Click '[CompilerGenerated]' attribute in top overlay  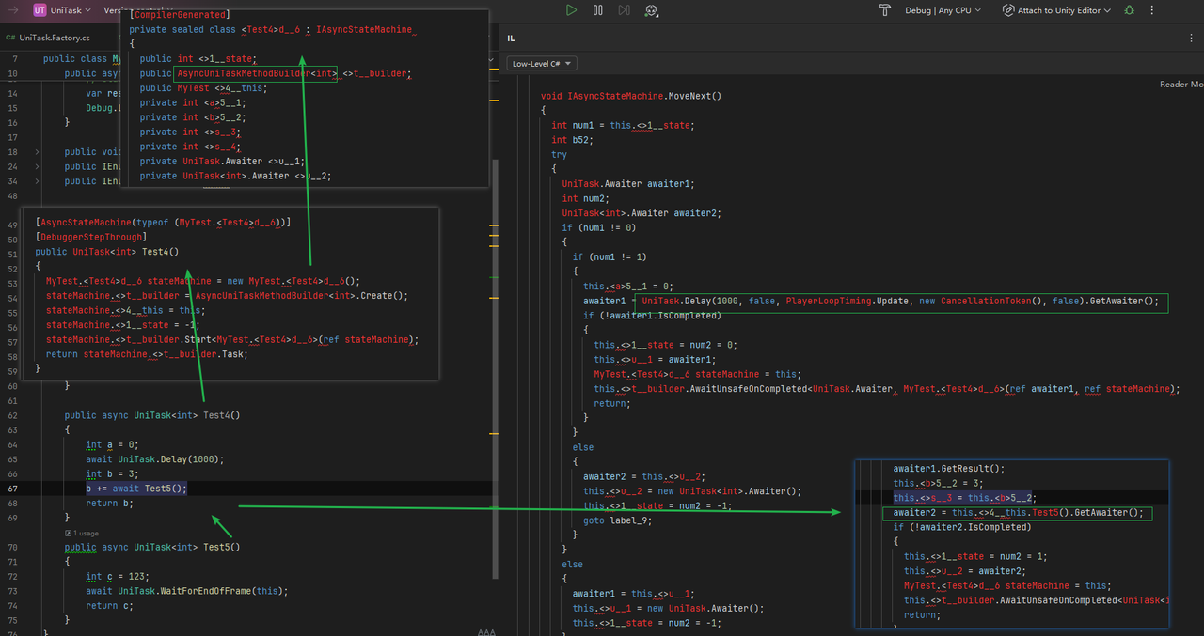180,15
